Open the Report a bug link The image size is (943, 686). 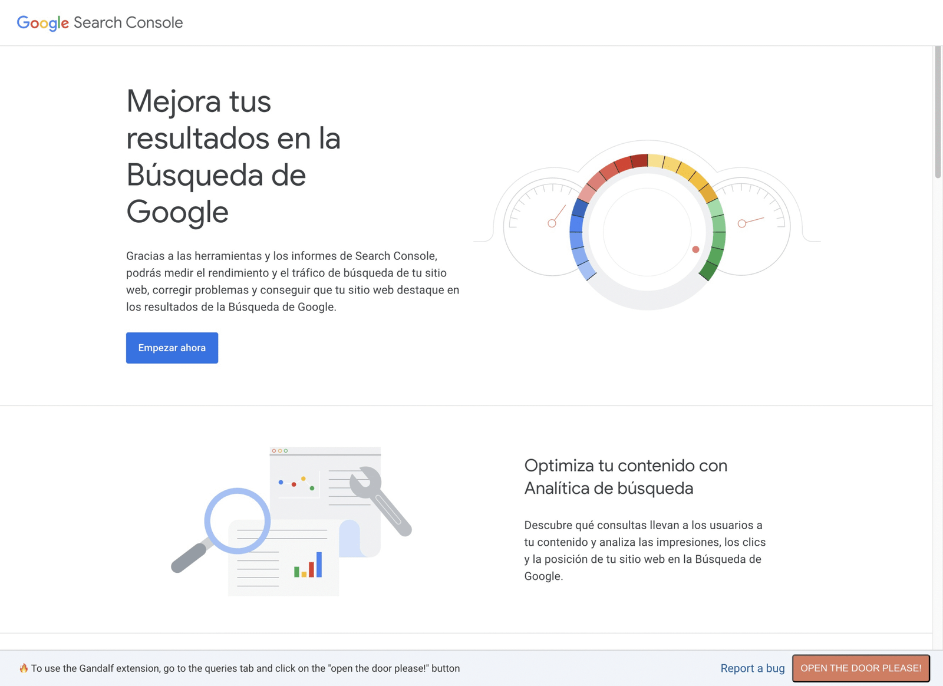[x=753, y=668]
